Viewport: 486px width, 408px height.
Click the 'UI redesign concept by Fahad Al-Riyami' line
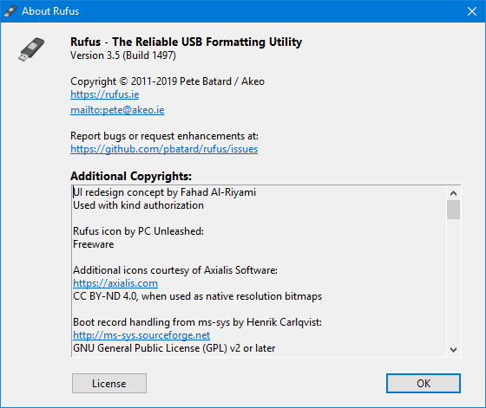(164, 192)
